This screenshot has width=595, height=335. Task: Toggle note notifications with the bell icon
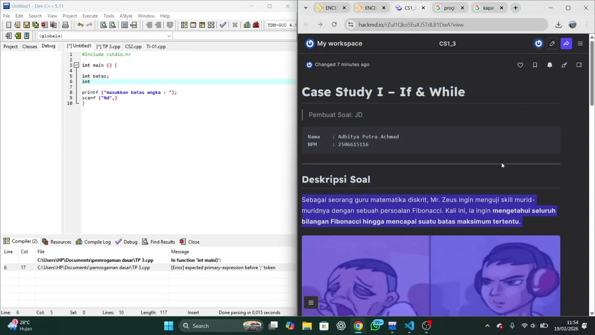point(549,65)
